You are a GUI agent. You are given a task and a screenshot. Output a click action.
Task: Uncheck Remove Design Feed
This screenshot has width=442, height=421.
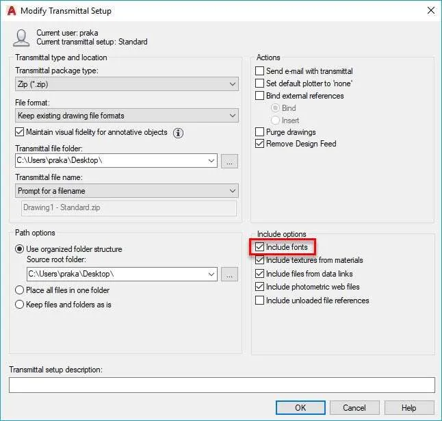click(259, 144)
